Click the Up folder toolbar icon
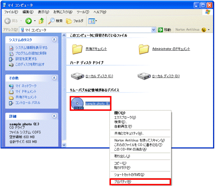The image size is (215, 187). (41, 21)
